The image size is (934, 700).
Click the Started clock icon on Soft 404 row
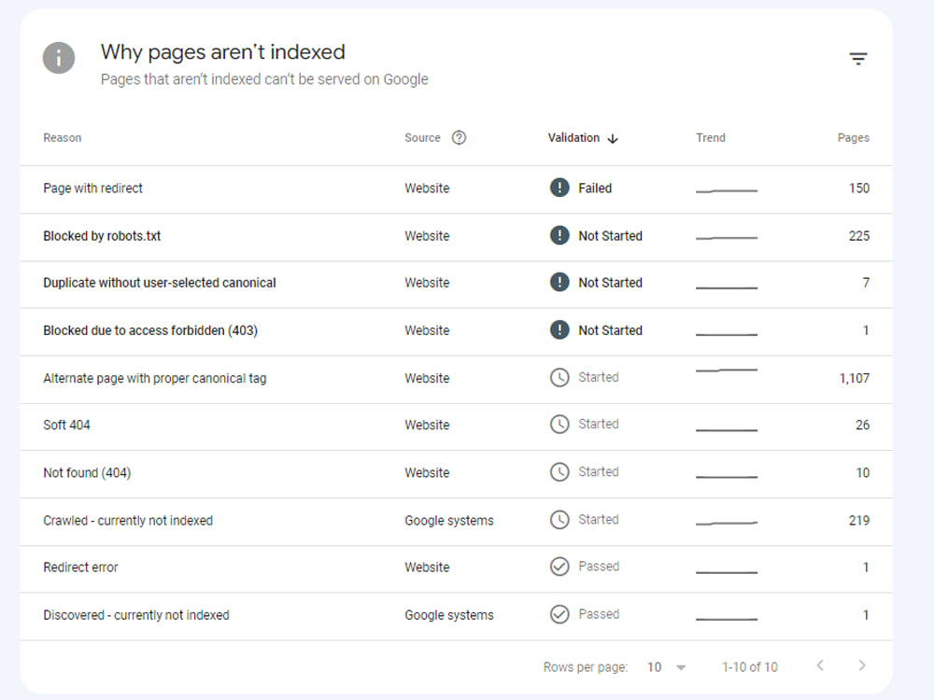point(559,425)
